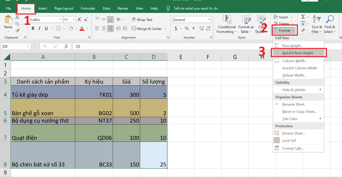Switch to the Review tab
The height and width of the screenshot is (177, 342).
click(123, 8)
